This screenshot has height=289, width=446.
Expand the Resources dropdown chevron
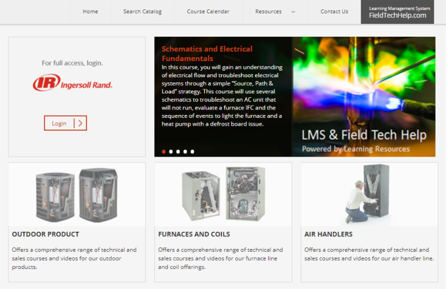(x=293, y=12)
